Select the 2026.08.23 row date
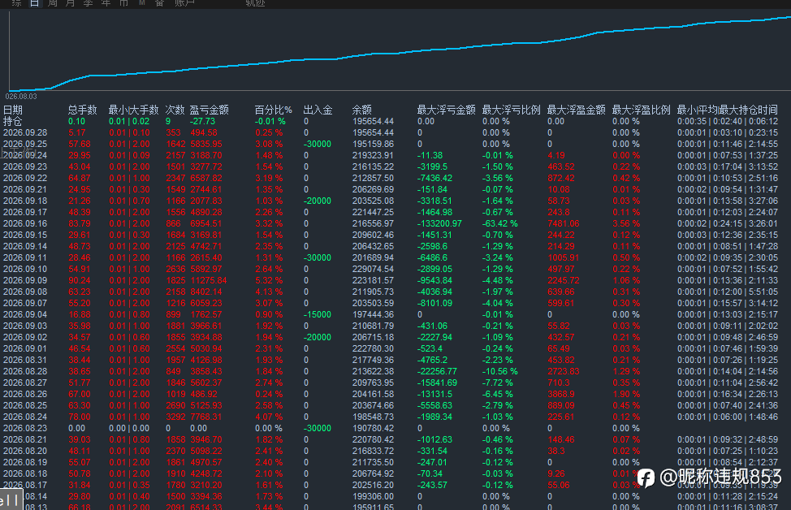This screenshot has width=791, height=510. (25, 428)
